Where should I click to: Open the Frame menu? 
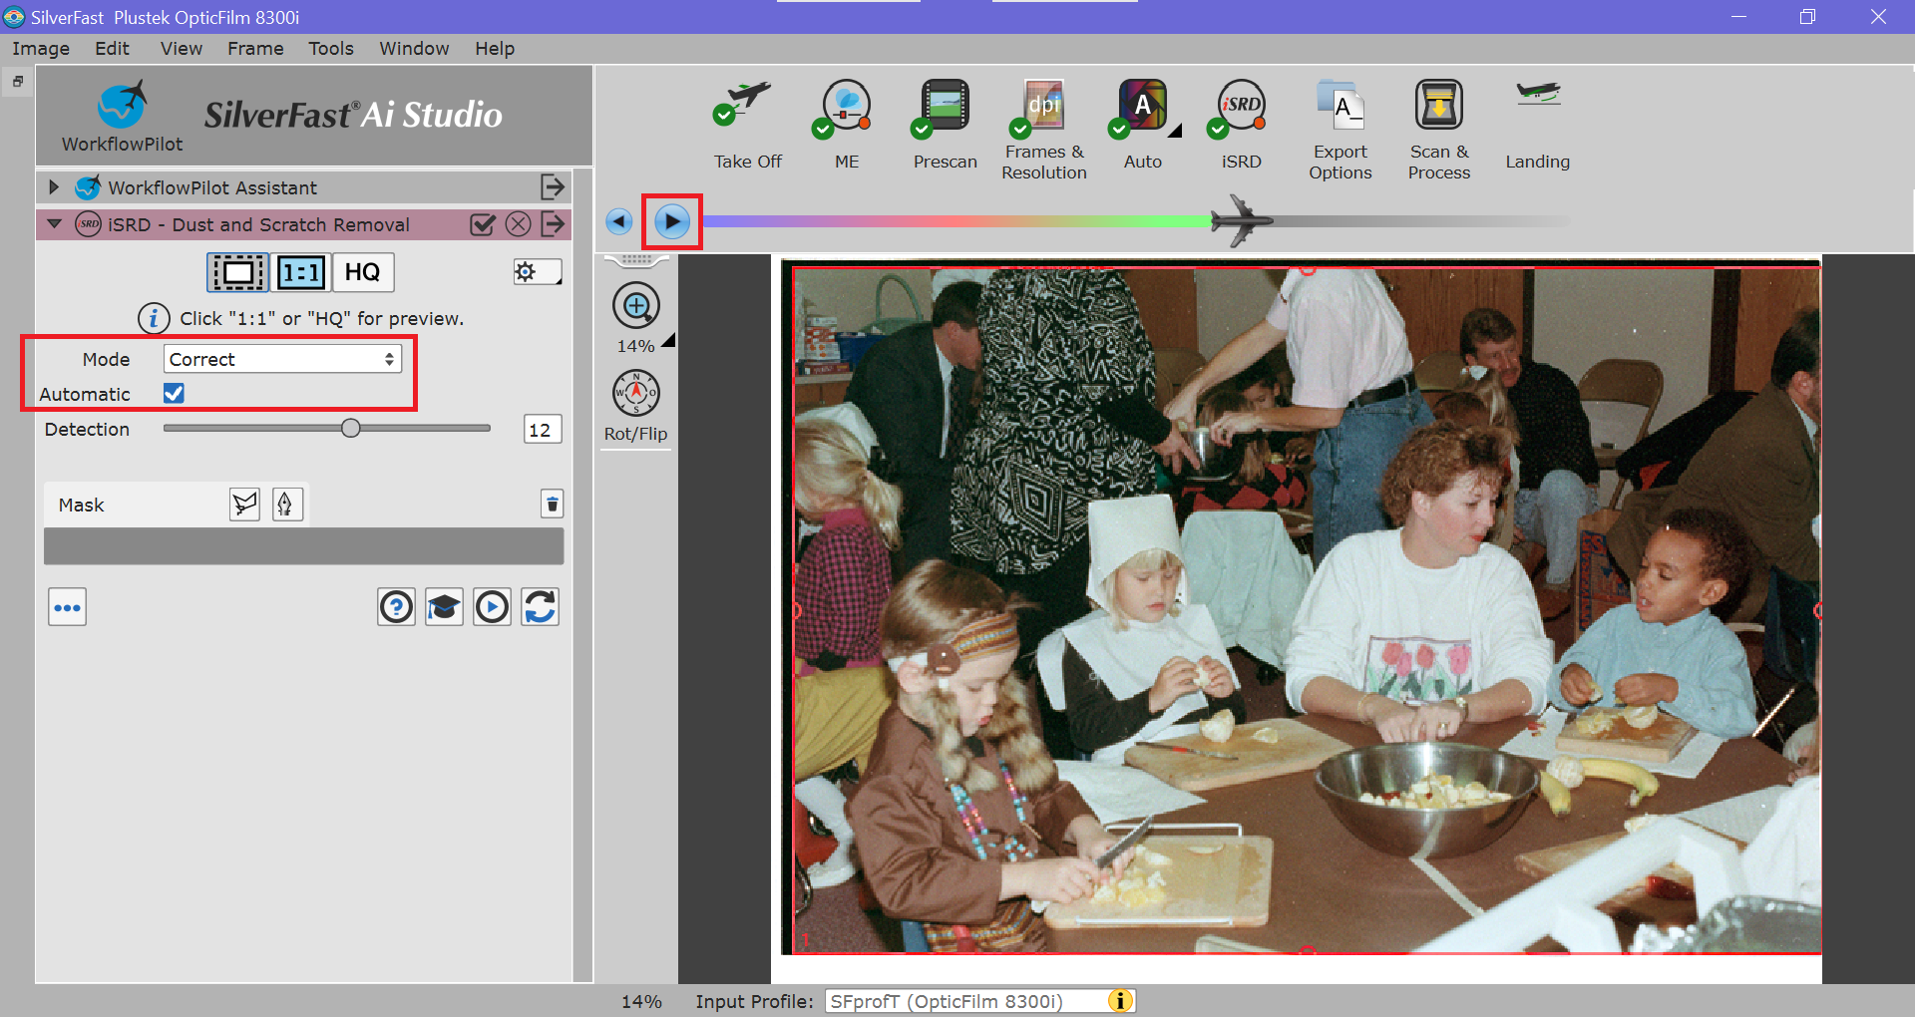click(255, 49)
